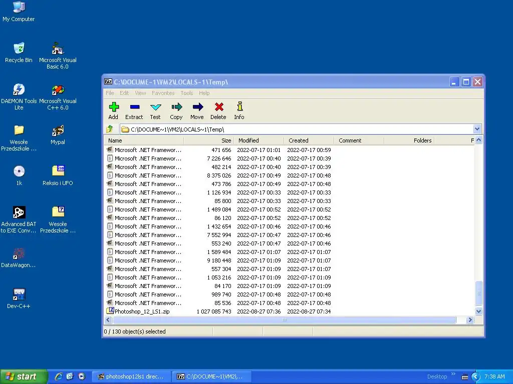The height and width of the screenshot is (384, 513).
Task: Click the address path input field
Action: click(297, 129)
